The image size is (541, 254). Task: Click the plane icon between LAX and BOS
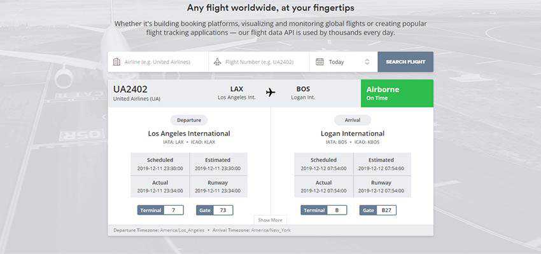click(x=270, y=93)
